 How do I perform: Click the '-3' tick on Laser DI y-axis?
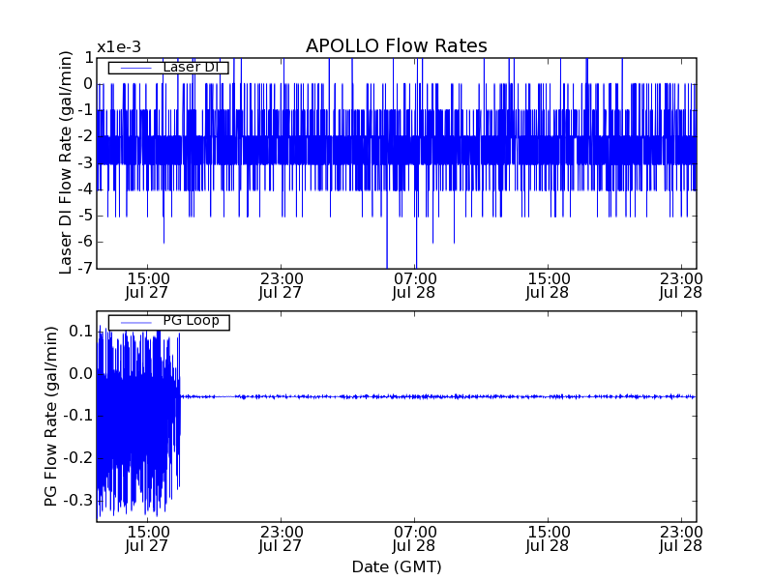coord(85,163)
